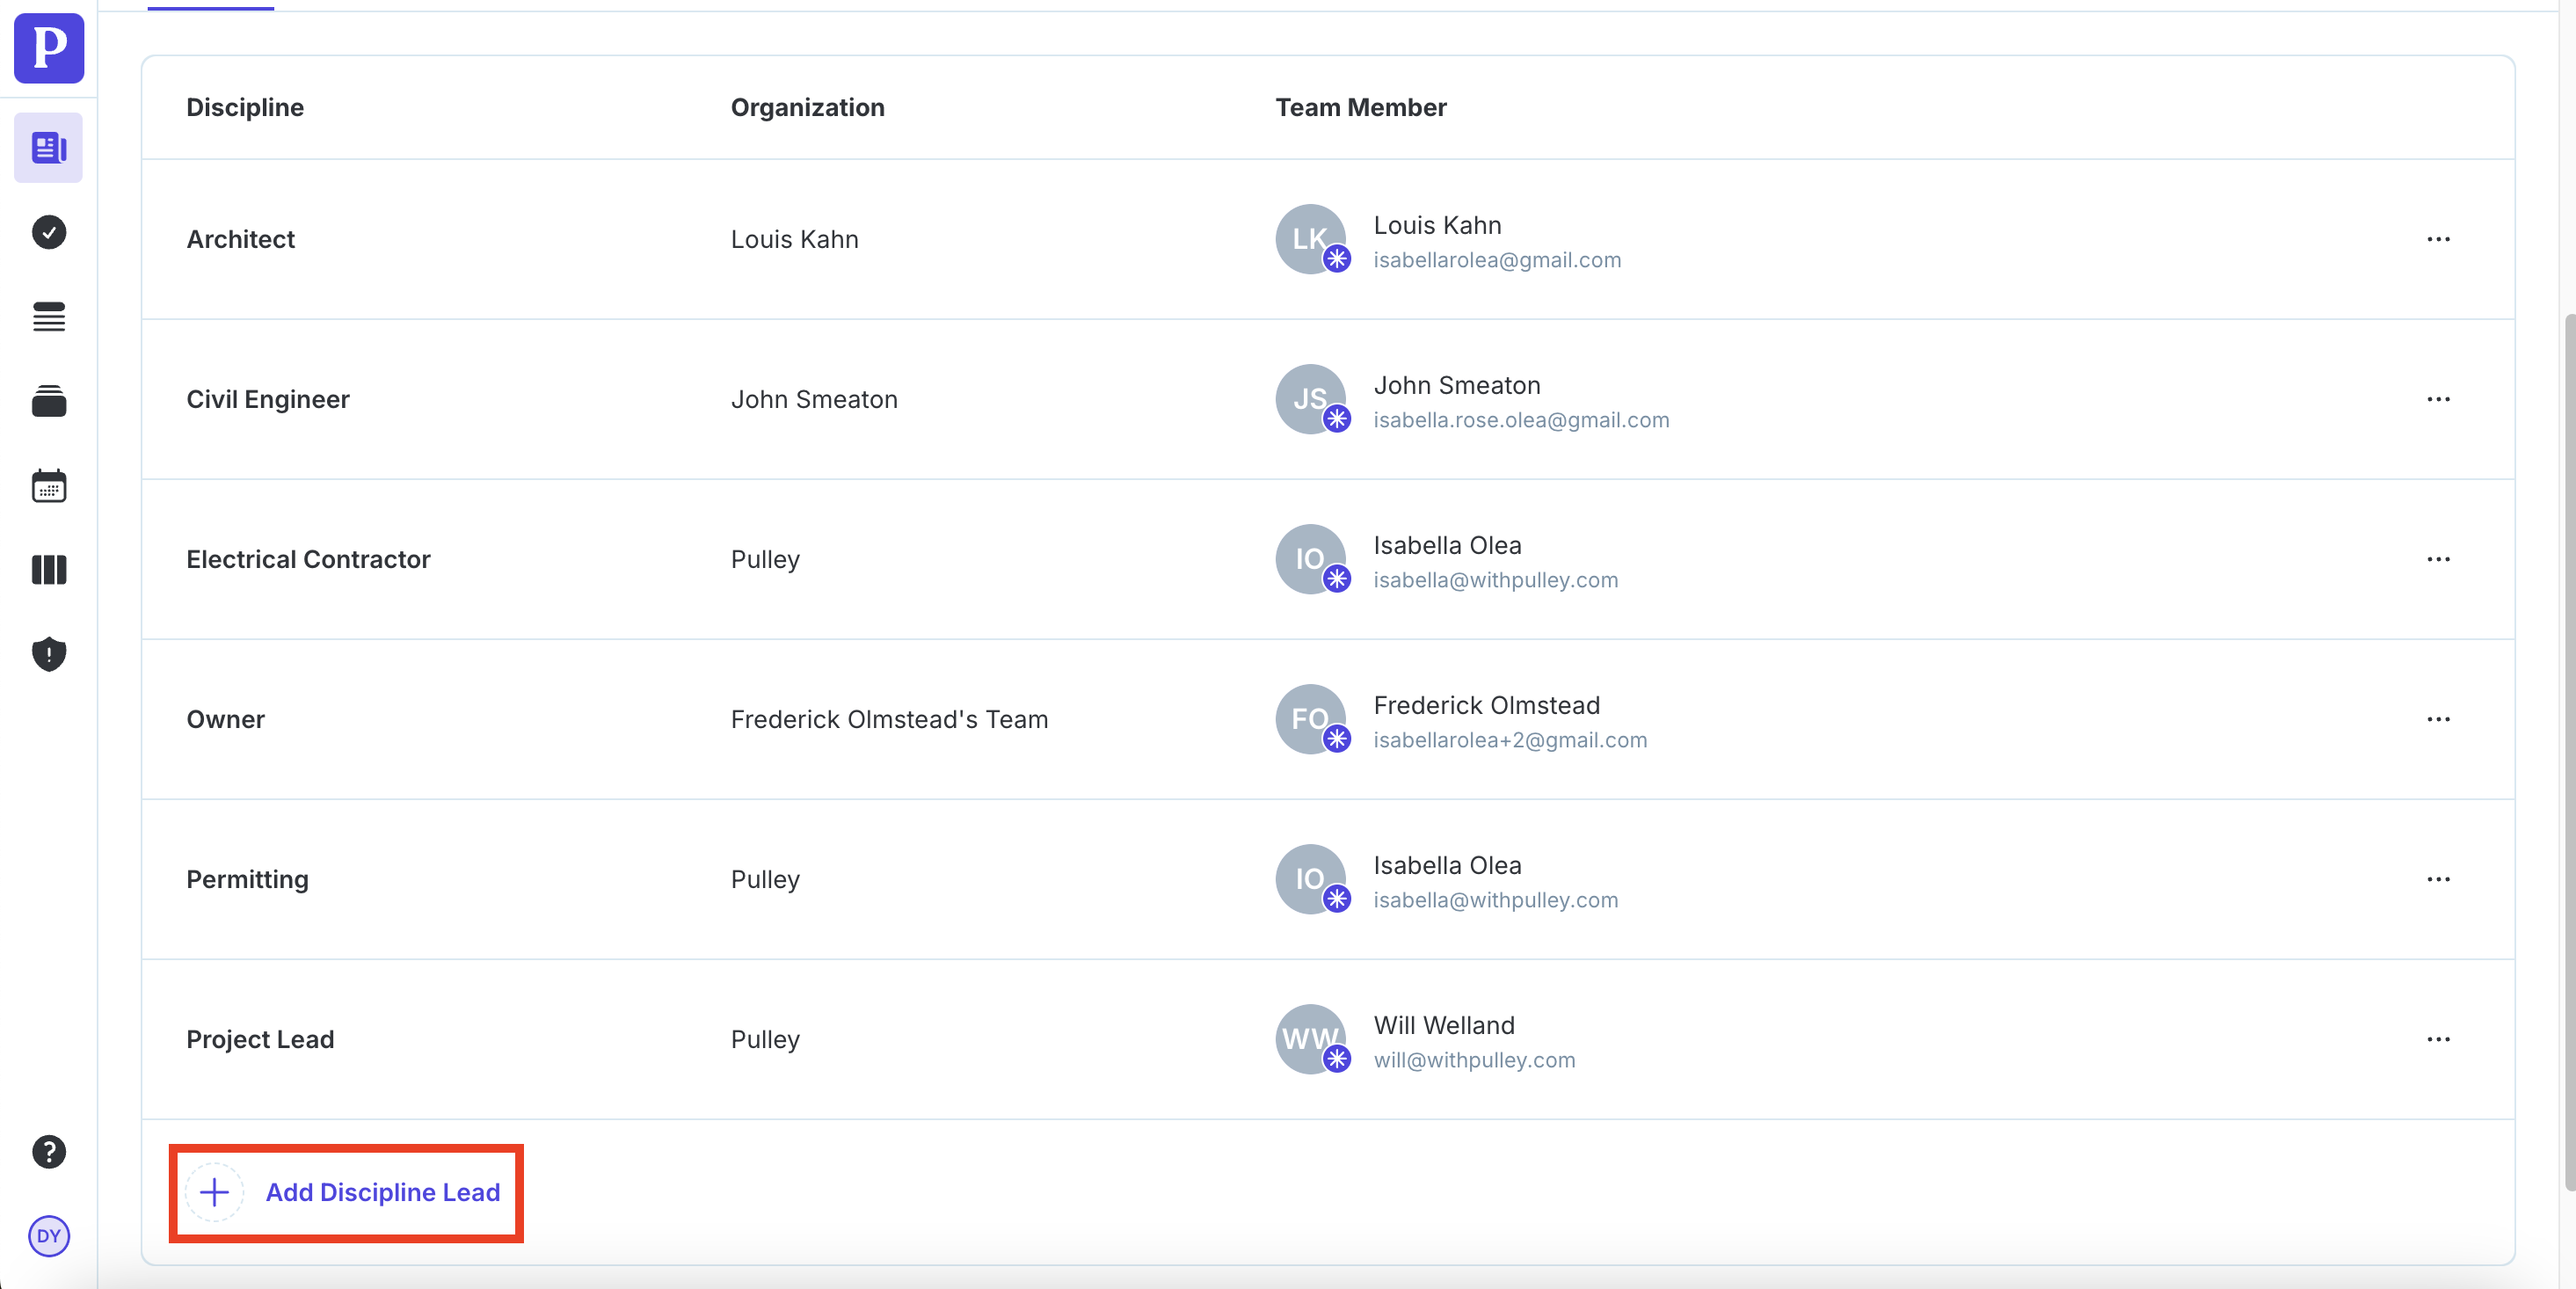The height and width of the screenshot is (1289, 2576).
Task: Click Louis Kahn's email address
Action: tap(1496, 260)
